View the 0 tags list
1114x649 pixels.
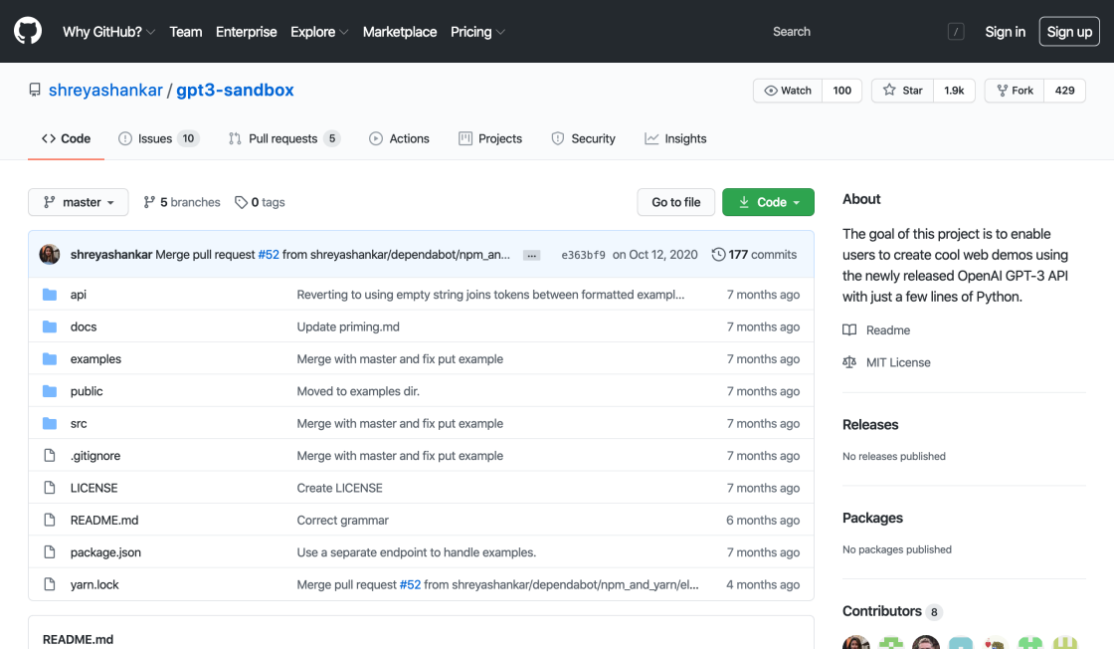[x=260, y=202]
